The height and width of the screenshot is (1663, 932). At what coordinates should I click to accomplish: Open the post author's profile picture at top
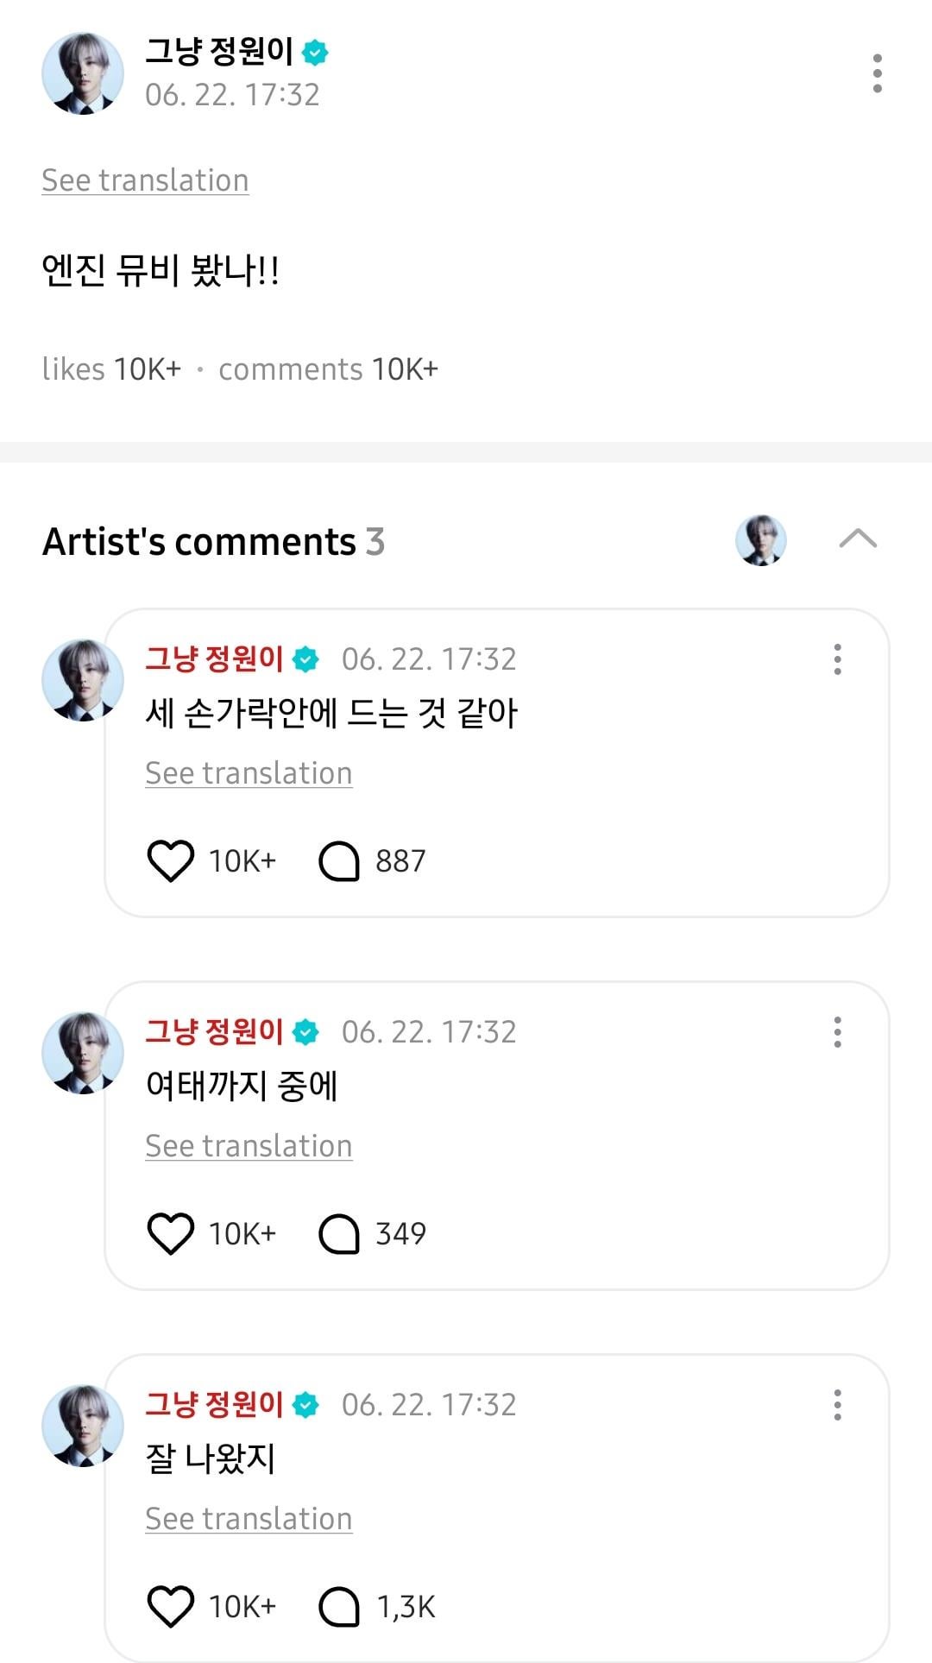click(x=83, y=73)
